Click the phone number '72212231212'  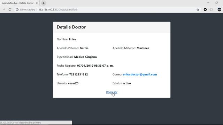[78, 75]
